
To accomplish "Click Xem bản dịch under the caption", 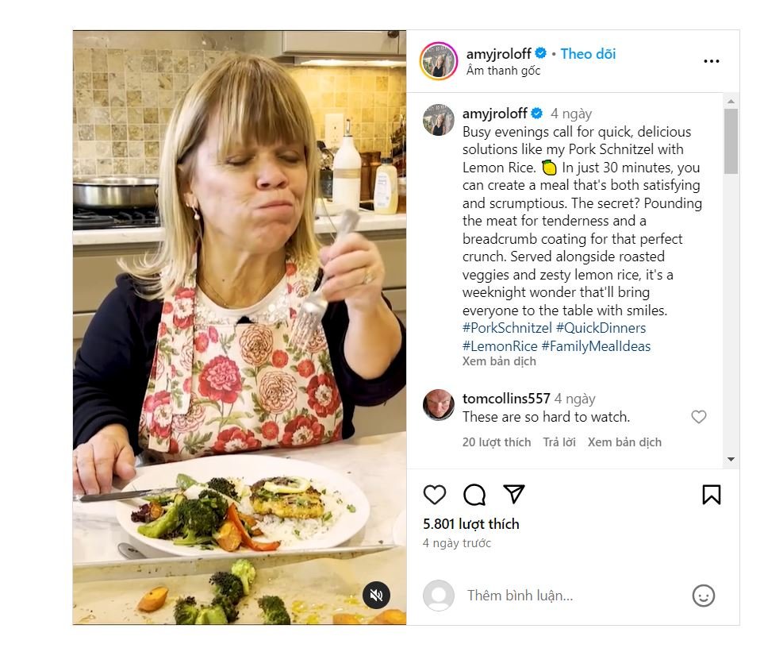I will coord(499,361).
